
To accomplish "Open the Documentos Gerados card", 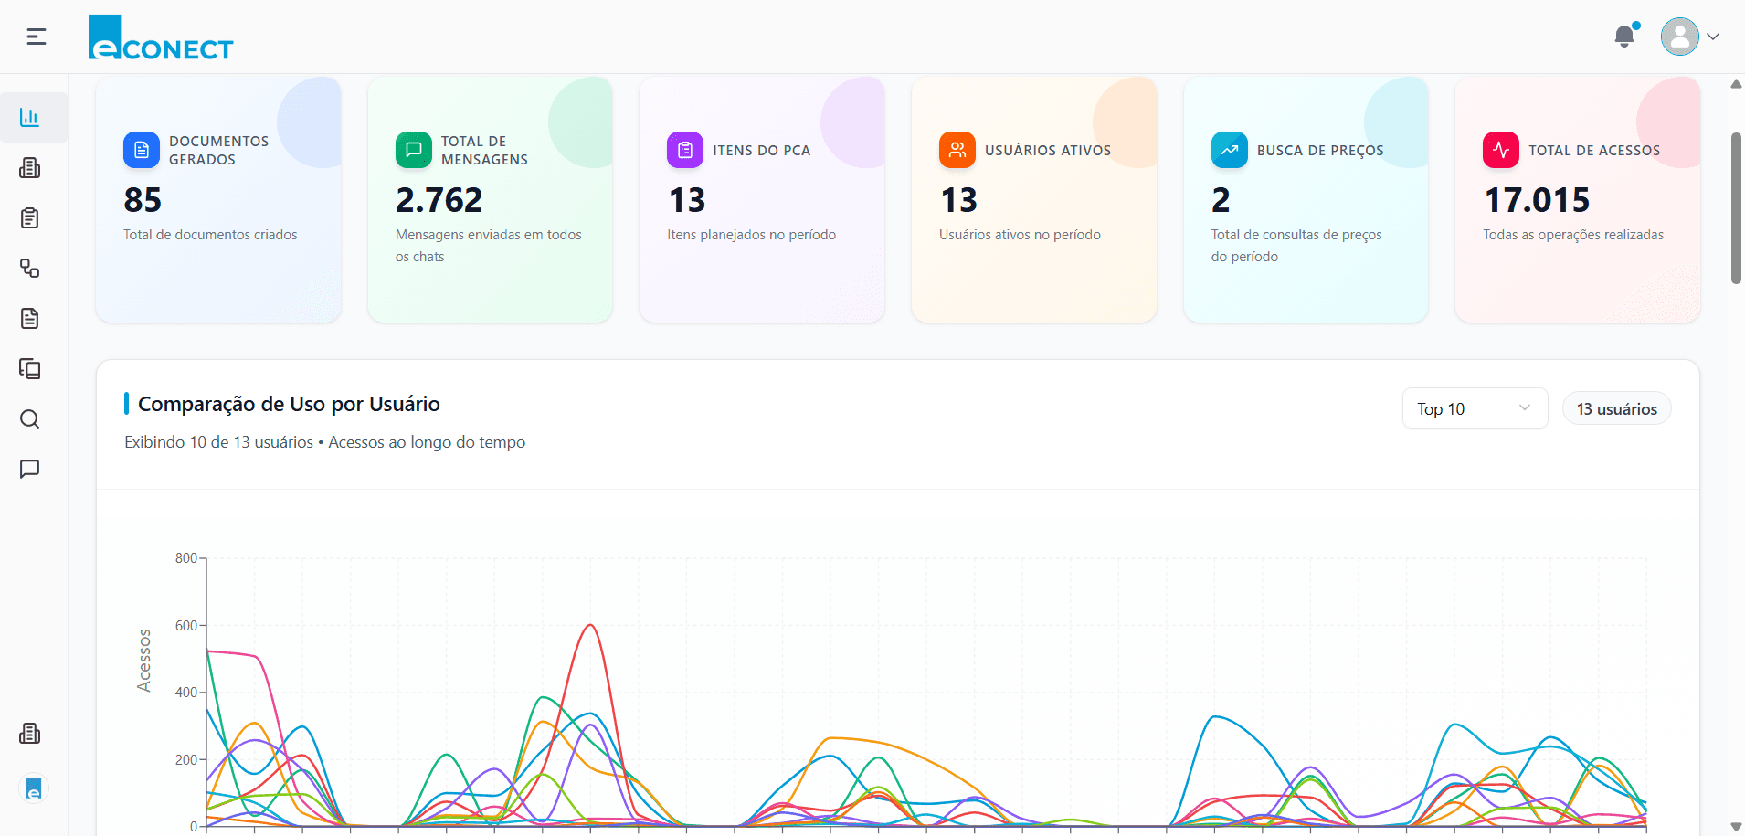I will click(x=218, y=199).
